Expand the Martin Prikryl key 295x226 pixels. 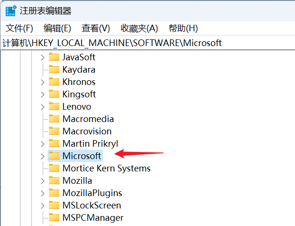[43, 144]
